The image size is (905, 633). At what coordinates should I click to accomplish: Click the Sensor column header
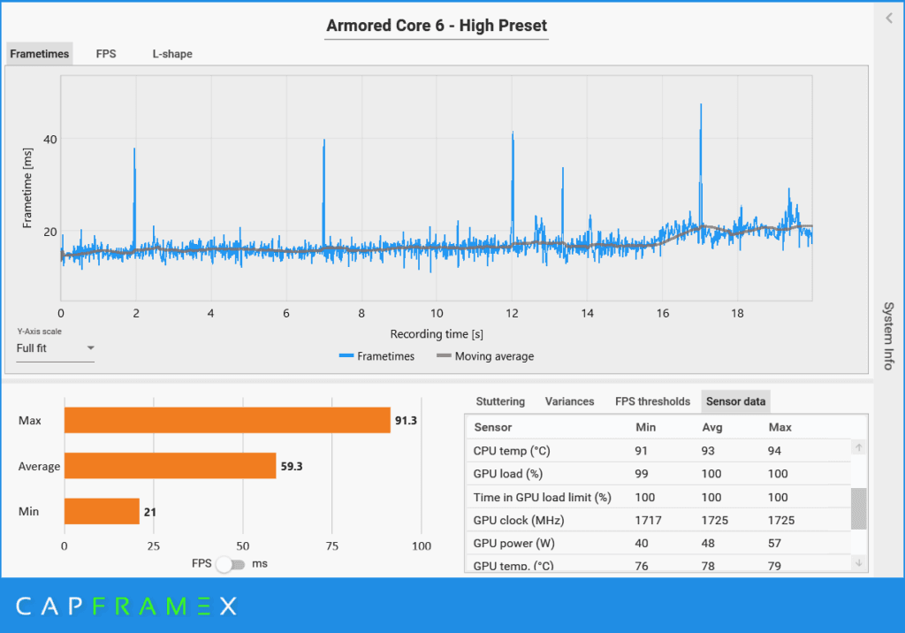coord(493,427)
